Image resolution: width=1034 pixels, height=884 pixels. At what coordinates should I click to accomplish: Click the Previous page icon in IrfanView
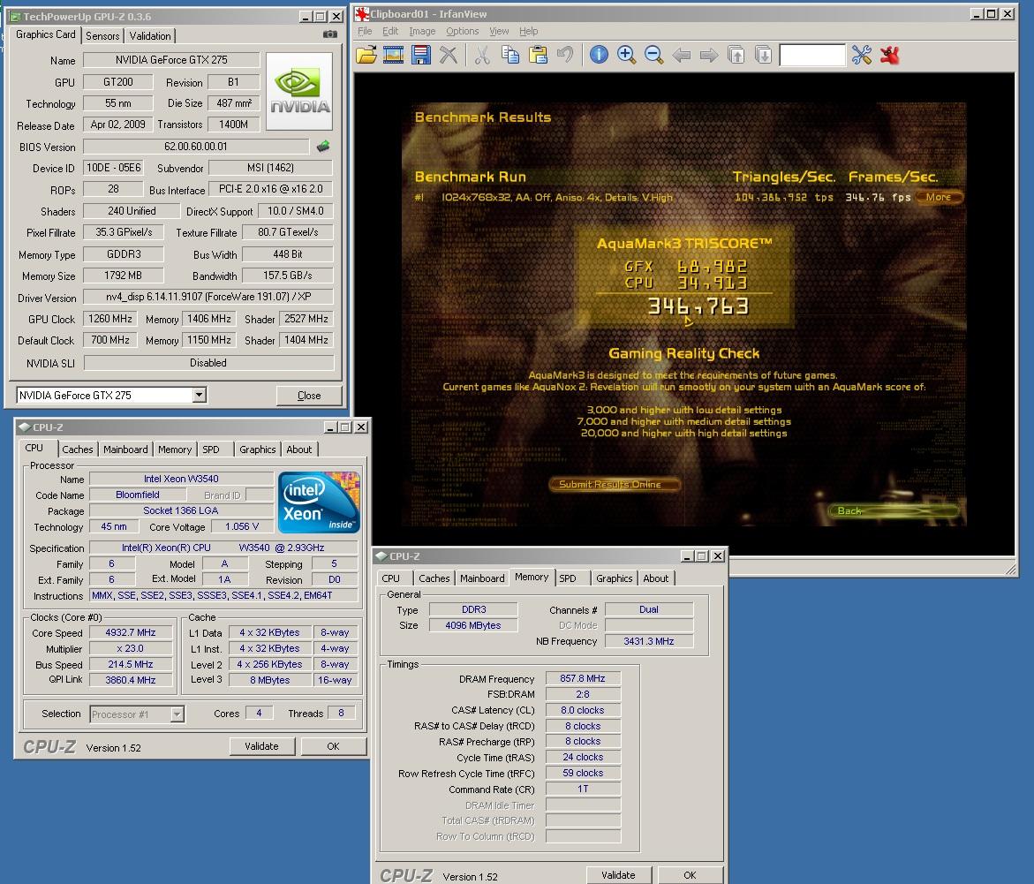coord(736,55)
